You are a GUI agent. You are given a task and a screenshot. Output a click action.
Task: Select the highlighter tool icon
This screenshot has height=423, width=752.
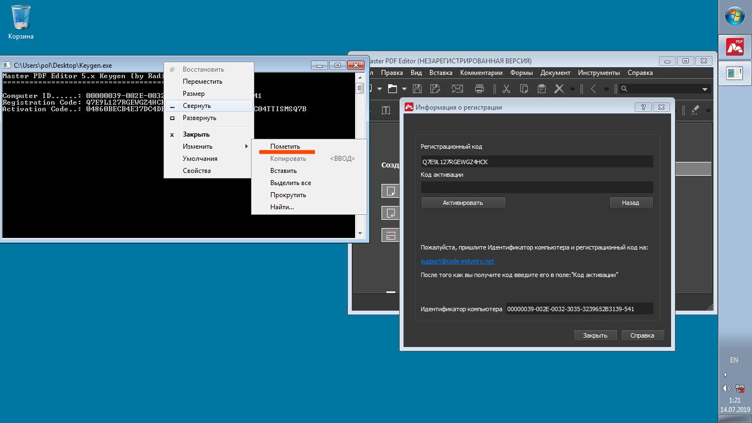tap(695, 110)
